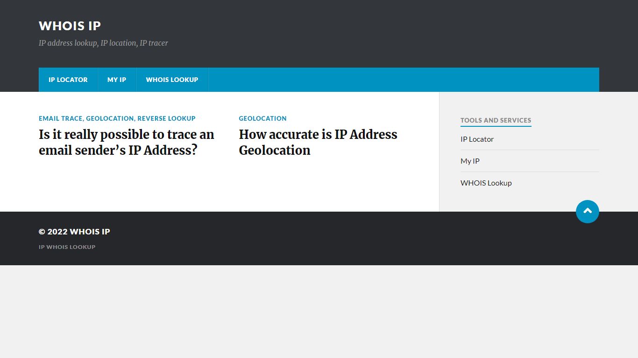Screen dimensions: 638x358
Task: Select MY IP in the navigation bar
Action: [117, 80]
